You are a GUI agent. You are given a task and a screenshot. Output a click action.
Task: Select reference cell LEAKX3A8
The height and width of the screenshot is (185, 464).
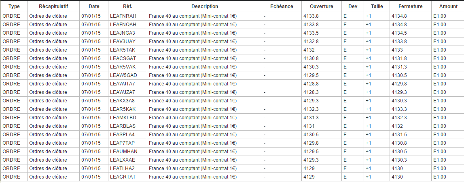123,101
